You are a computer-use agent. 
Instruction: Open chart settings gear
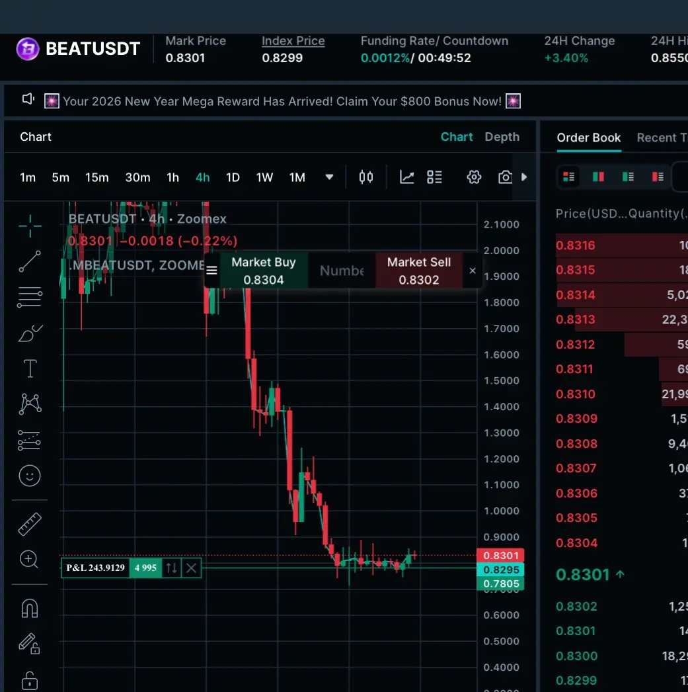pyautogui.click(x=474, y=177)
